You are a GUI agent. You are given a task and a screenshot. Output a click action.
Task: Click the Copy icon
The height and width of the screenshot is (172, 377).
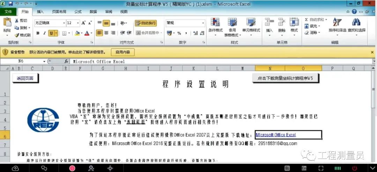(x=17, y=28)
